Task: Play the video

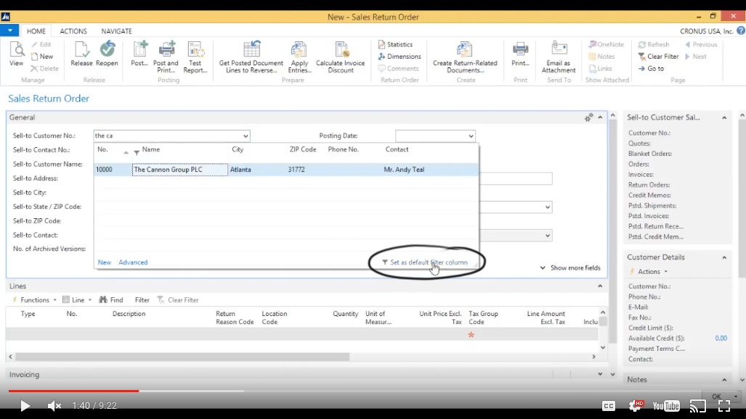Action: pyautogui.click(x=25, y=406)
